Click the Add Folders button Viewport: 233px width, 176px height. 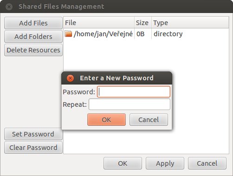point(33,37)
